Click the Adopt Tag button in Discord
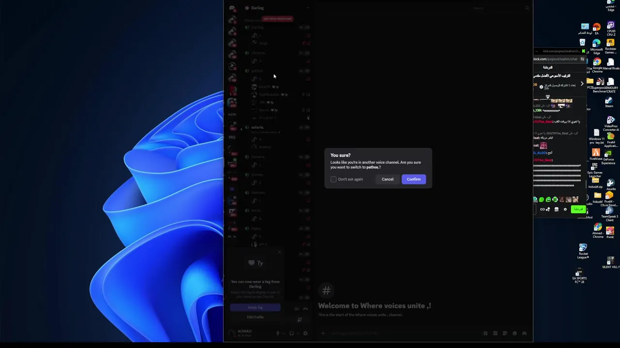 [x=255, y=307]
